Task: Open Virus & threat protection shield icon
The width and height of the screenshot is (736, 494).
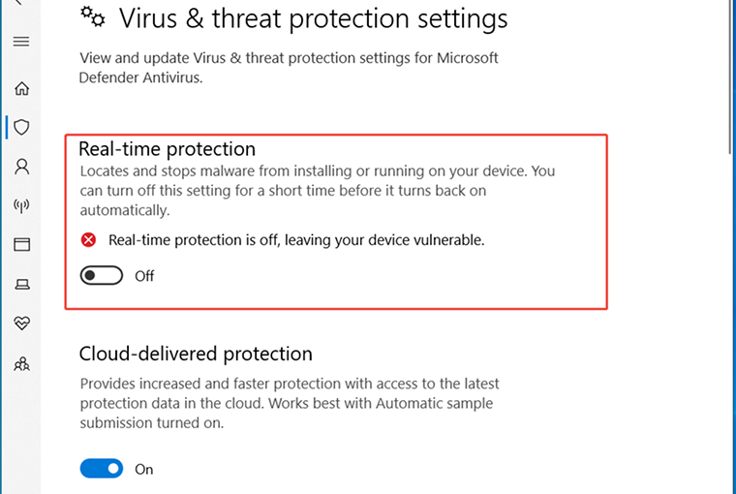Action: click(x=21, y=127)
